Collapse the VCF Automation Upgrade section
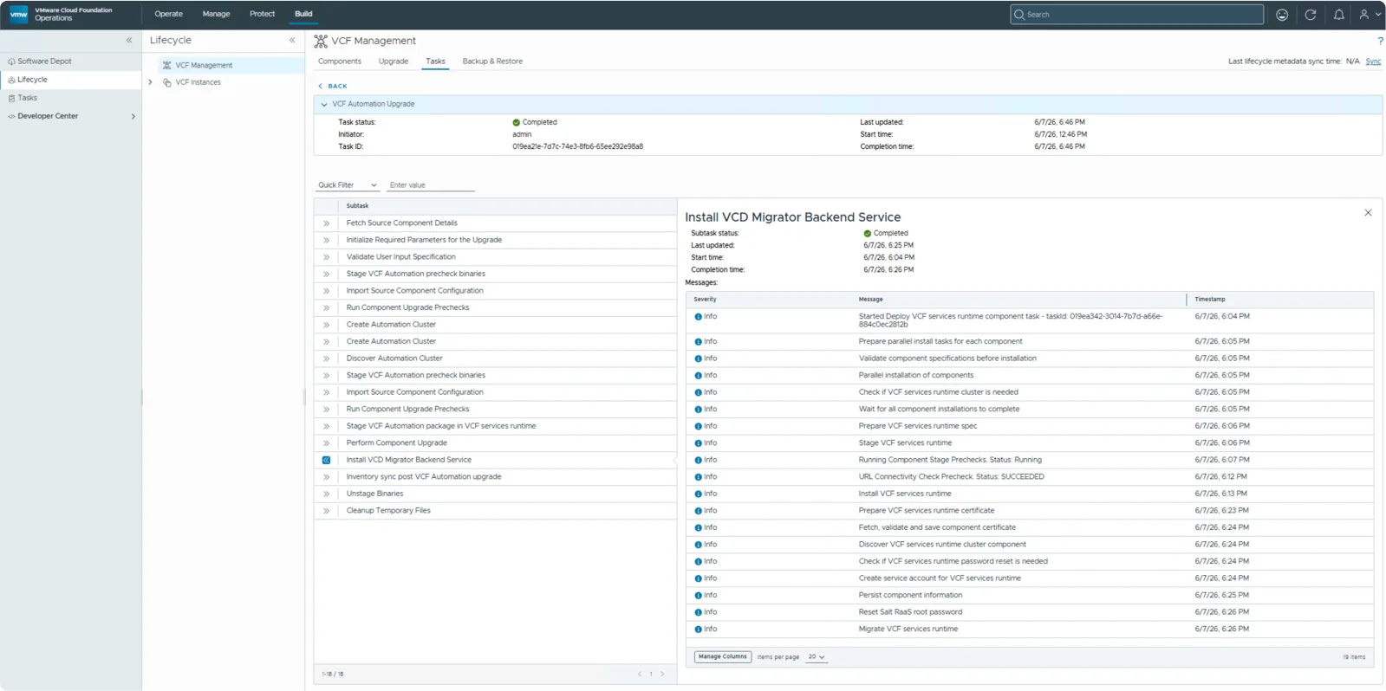The width and height of the screenshot is (1386, 691). click(324, 104)
